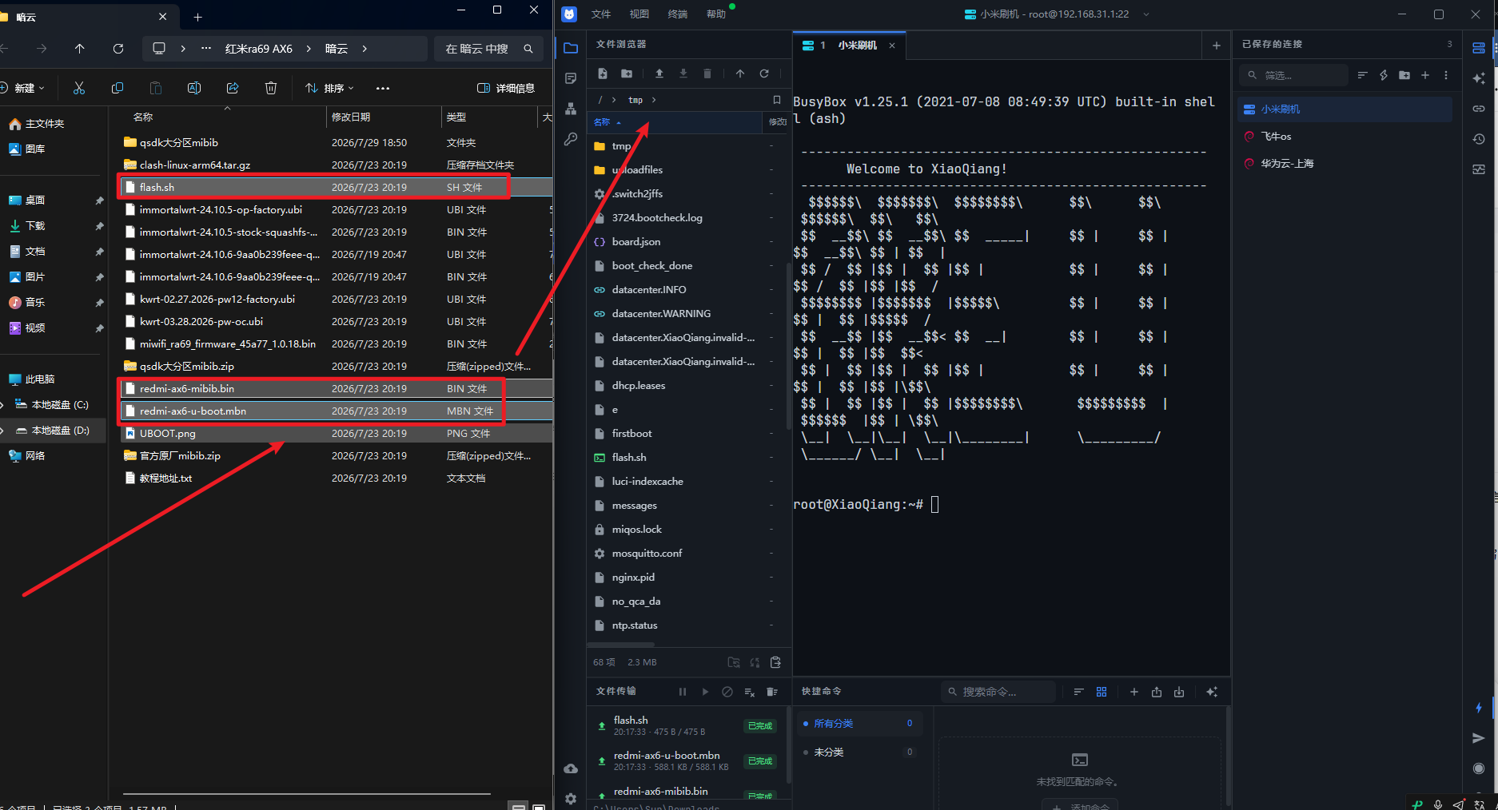The height and width of the screenshot is (810, 1498).
Task: Click the 筛选 connection filter field
Action: tap(1293, 75)
